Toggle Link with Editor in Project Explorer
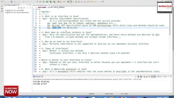The image size is (174, 98). coord(21,8)
